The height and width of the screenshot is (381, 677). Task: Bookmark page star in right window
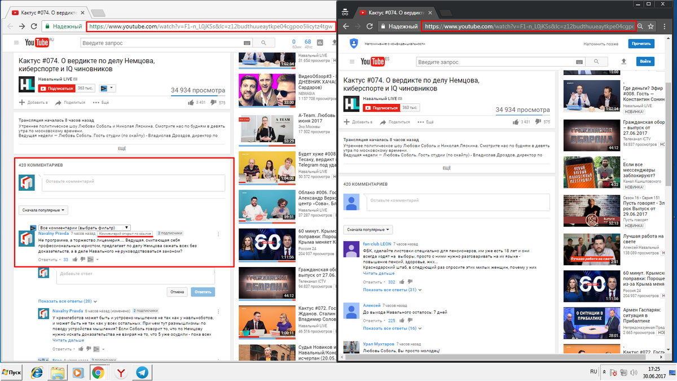tap(651, 26)
